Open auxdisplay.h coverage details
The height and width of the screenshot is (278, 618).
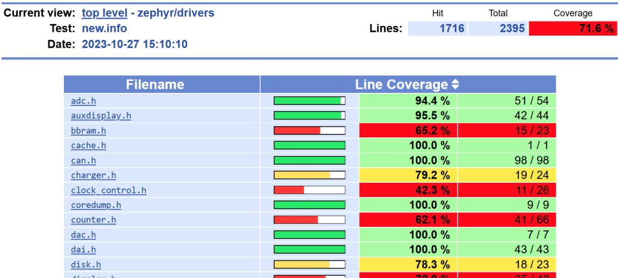click(x=101, y=116)
